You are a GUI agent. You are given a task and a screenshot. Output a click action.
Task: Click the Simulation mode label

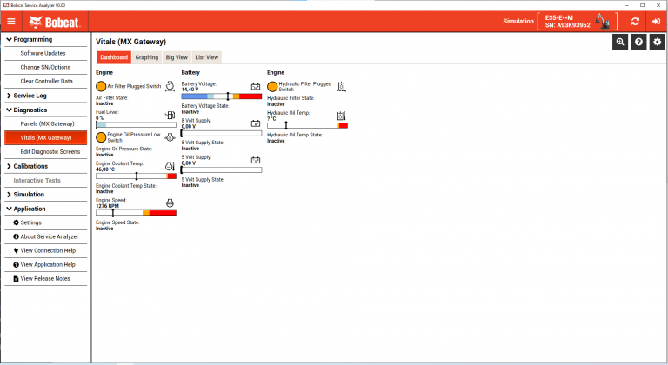(x=518, y=22)
